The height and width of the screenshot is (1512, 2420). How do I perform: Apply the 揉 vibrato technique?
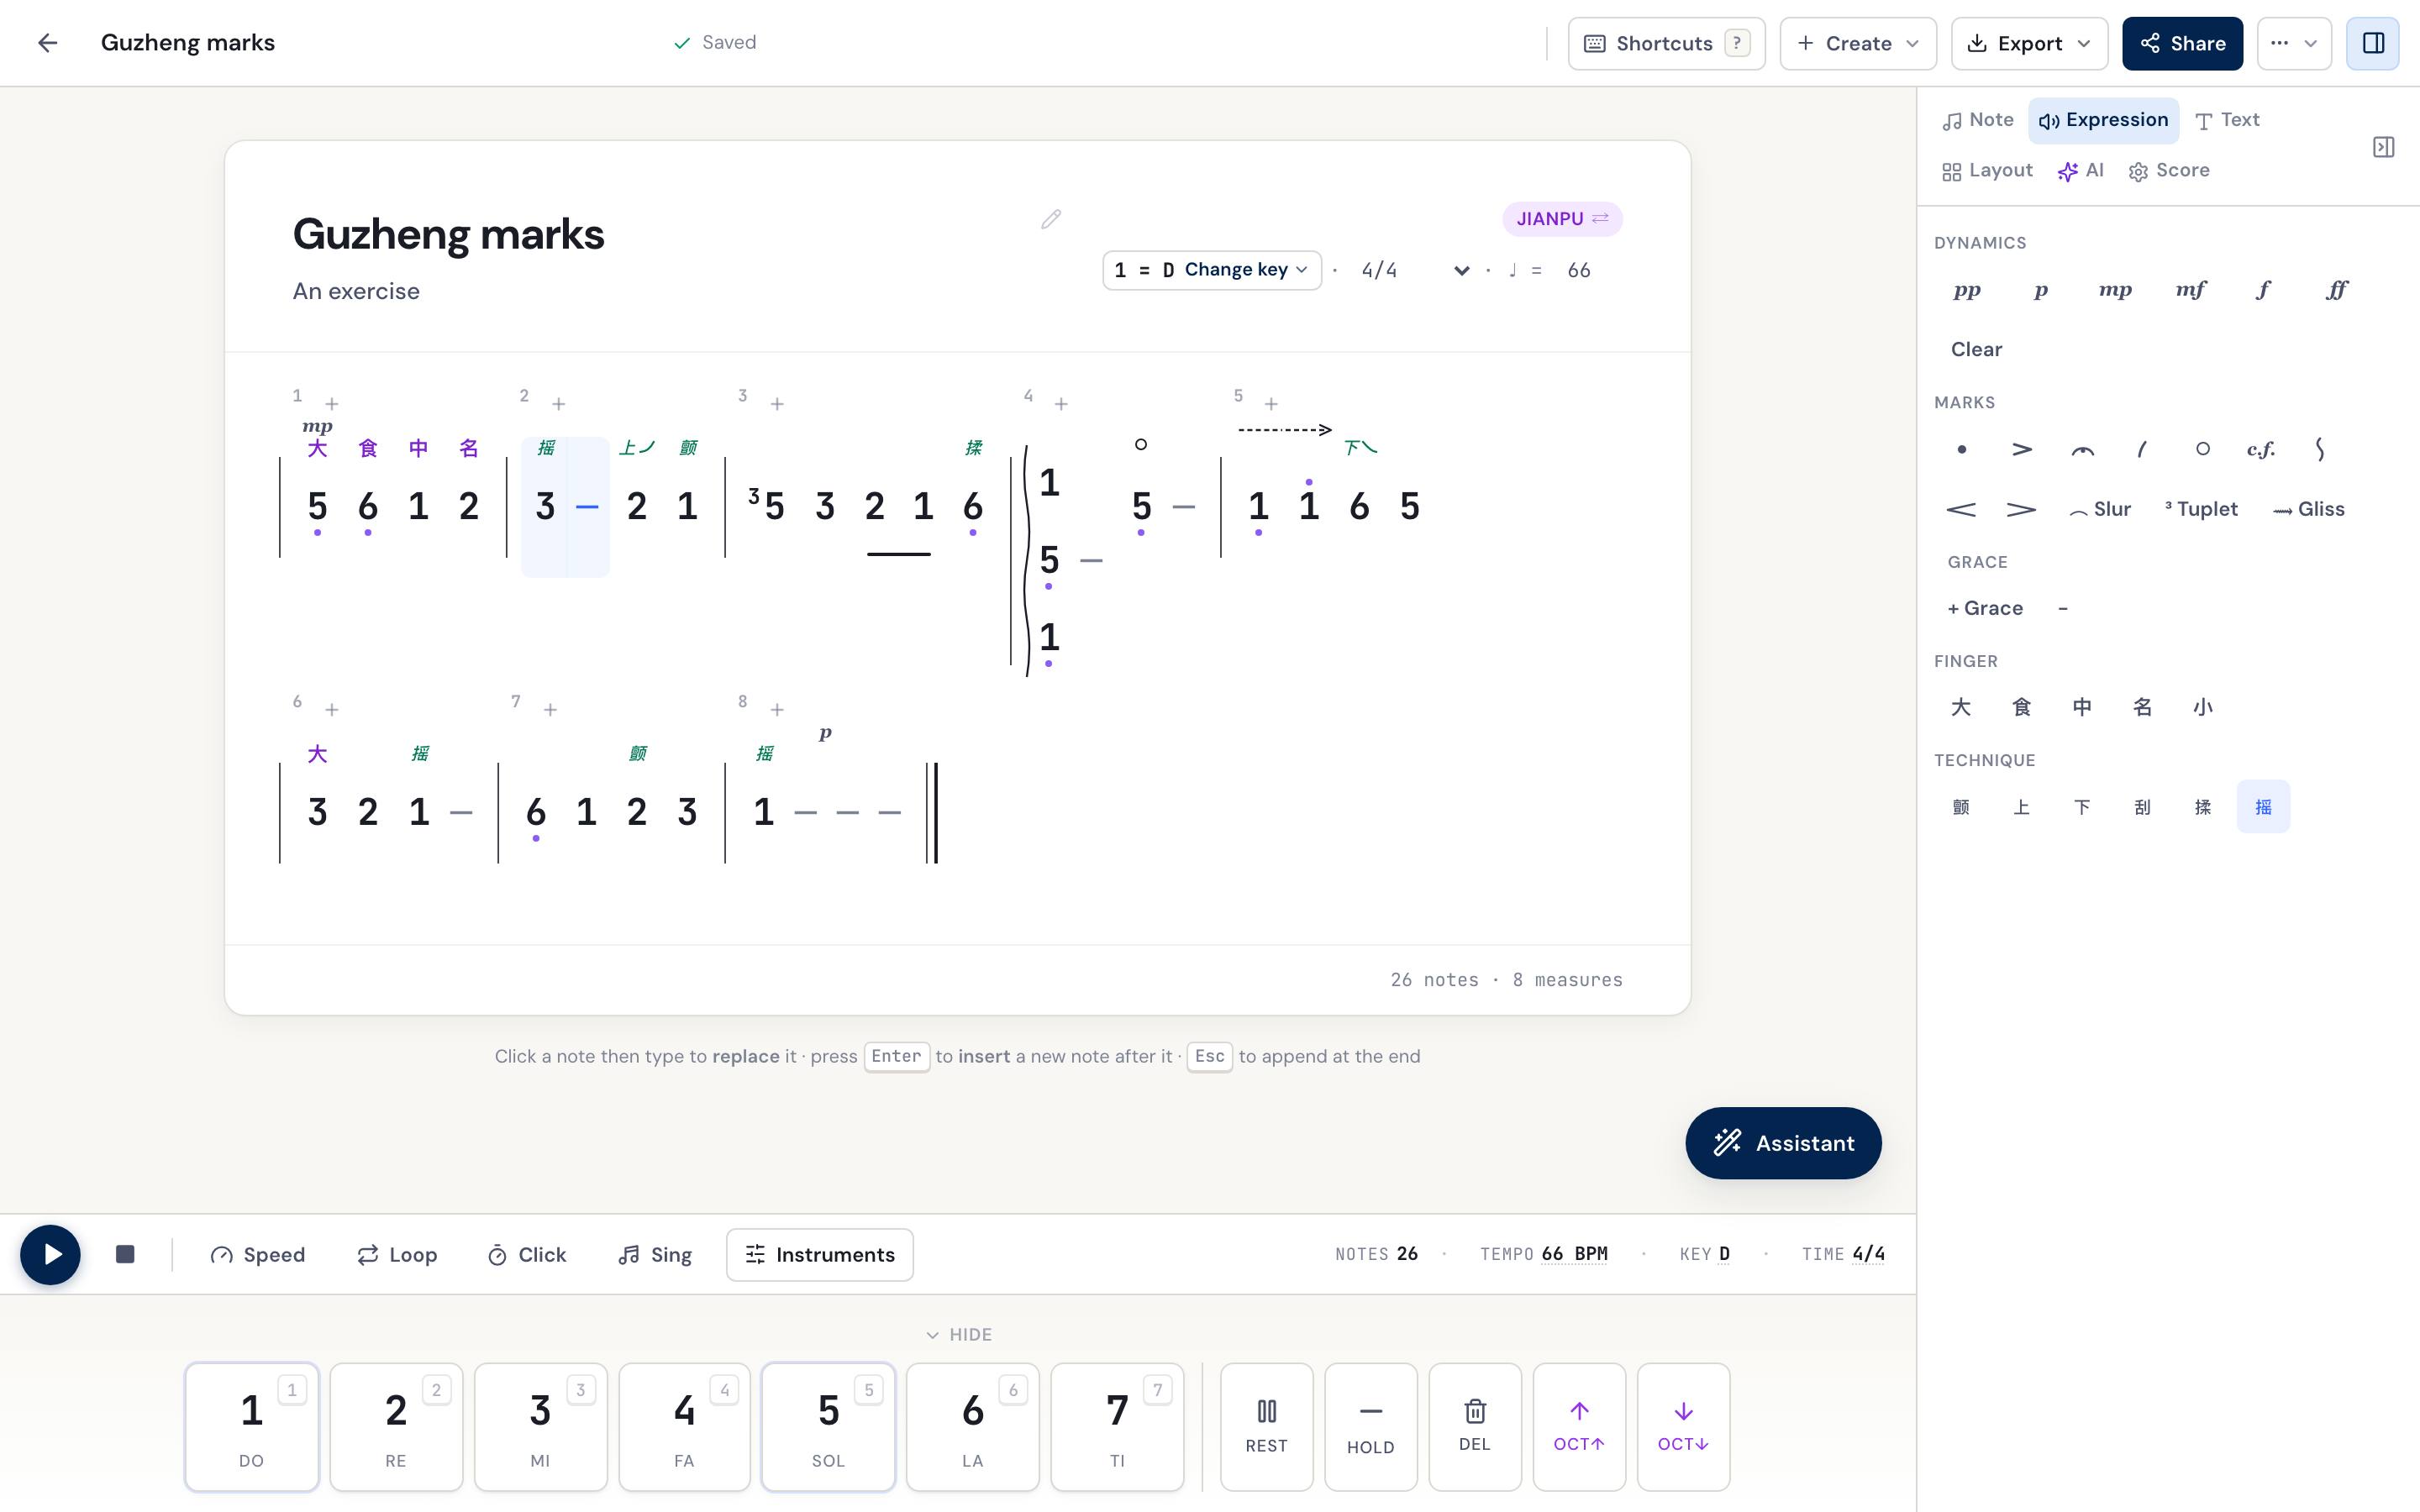tap(2203, 807)
